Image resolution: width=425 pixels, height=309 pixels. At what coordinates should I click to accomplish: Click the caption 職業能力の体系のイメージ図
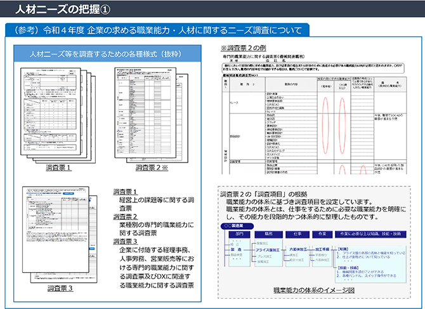tap(314, 291)
